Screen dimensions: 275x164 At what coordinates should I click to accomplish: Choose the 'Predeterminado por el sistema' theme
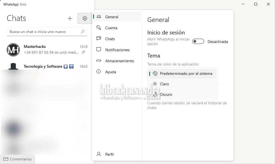182,73
